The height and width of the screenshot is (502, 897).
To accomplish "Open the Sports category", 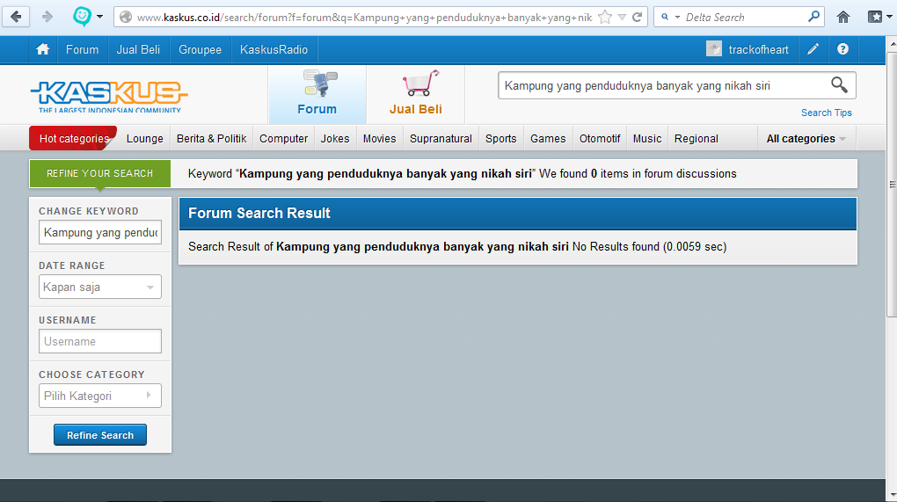I will click(x=500, y=139).
